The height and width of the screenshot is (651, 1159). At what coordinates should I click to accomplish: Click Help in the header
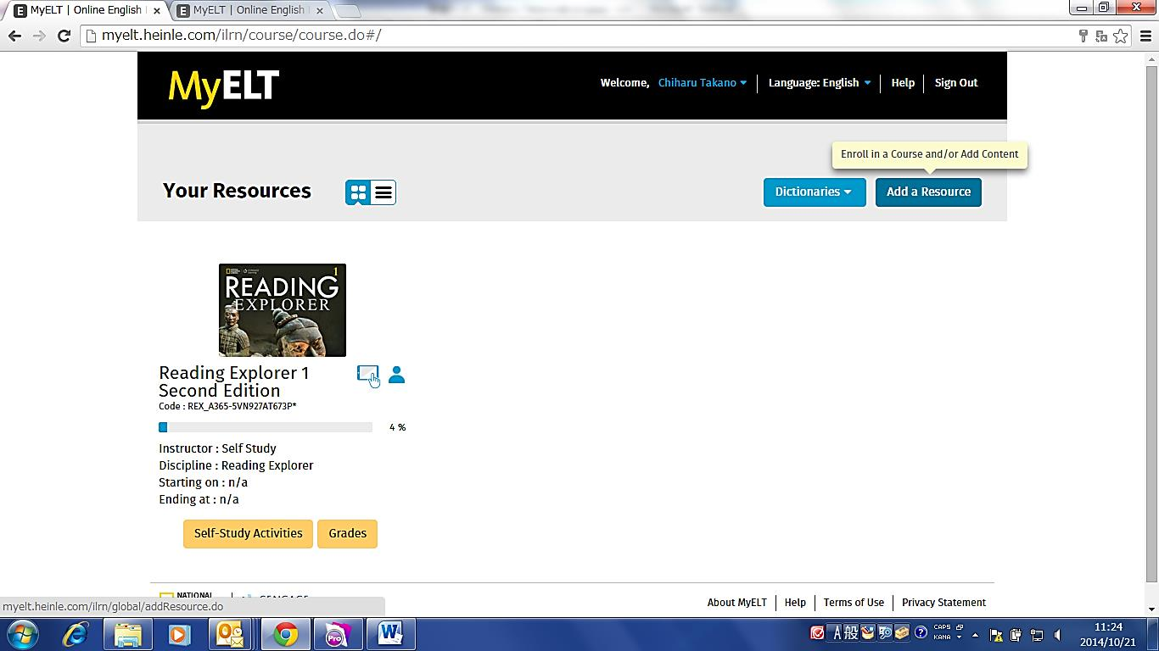point(903,82)
